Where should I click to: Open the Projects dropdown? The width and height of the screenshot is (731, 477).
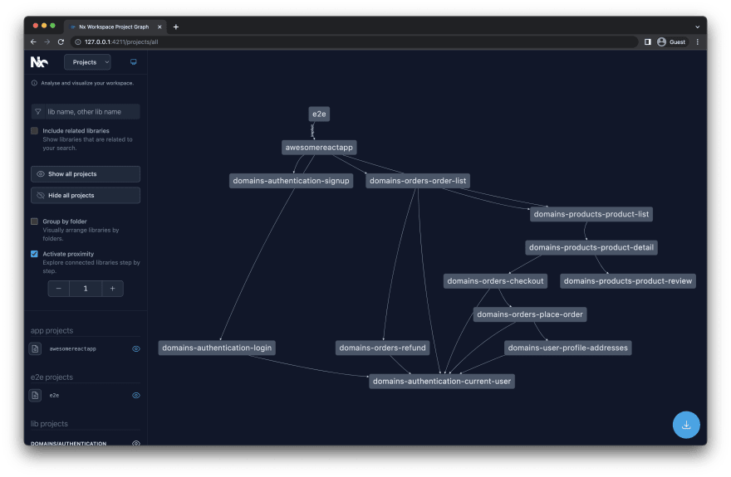click(88, 62)
